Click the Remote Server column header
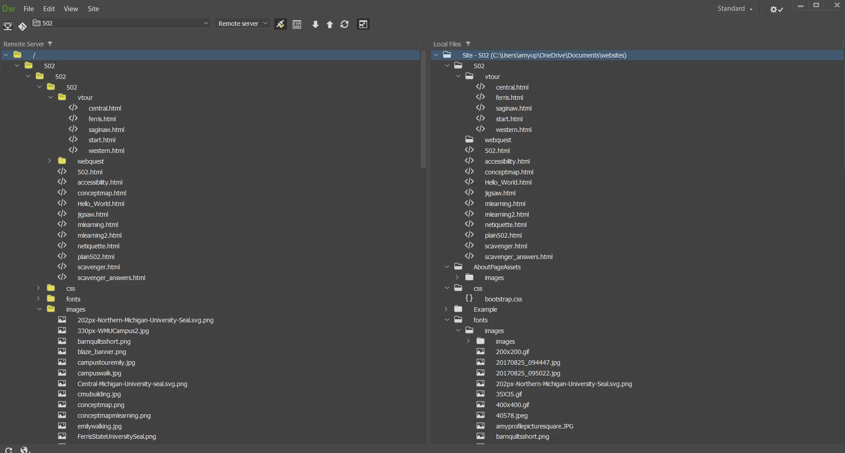This screenshot has width=845, height=453. coord(24,44)
